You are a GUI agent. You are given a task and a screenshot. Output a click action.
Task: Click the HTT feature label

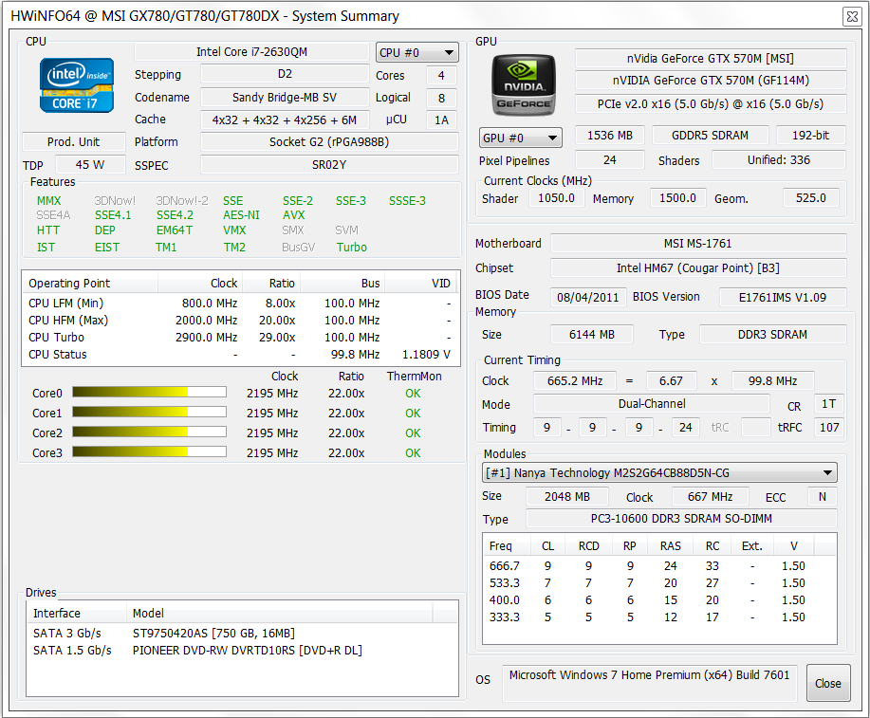click(x=48, y=230)
